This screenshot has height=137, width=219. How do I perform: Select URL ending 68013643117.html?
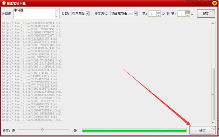[x=30, y=76]
